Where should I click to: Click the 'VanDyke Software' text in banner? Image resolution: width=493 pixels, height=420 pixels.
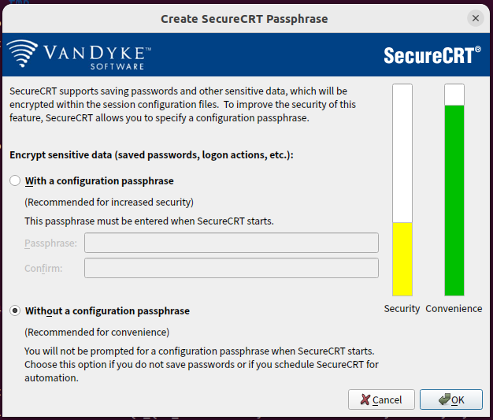tap(97, 58)
